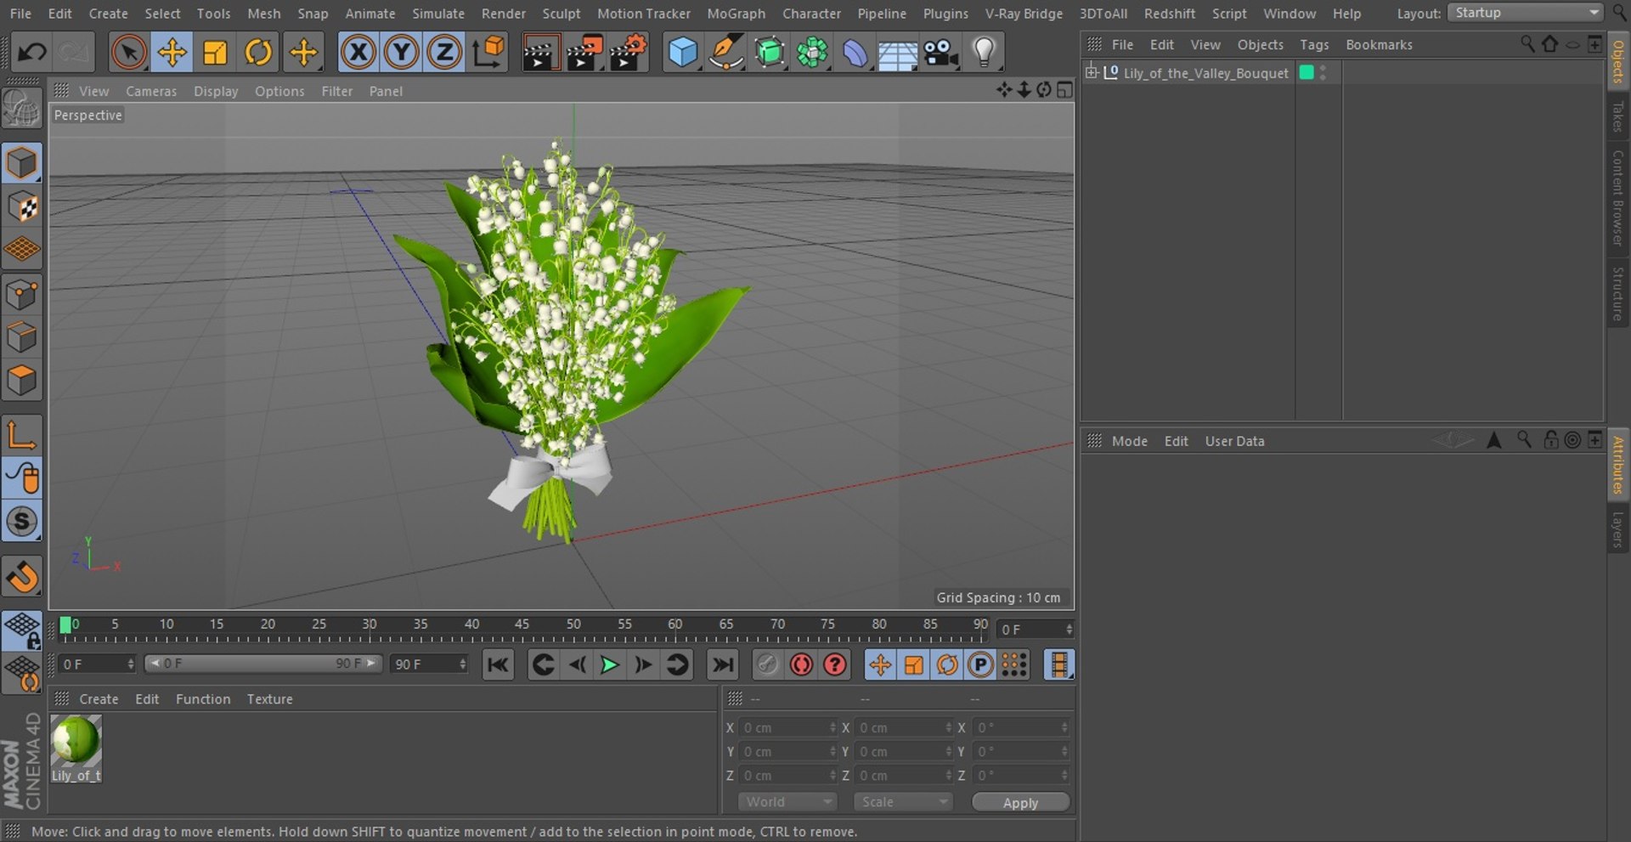
Task: Toggle X axis lock
Action: 358,53
